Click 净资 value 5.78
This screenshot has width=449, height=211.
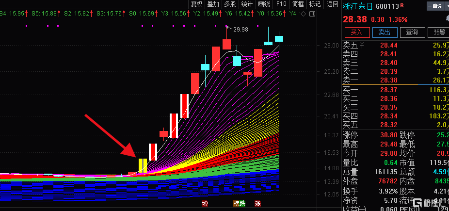391,200
